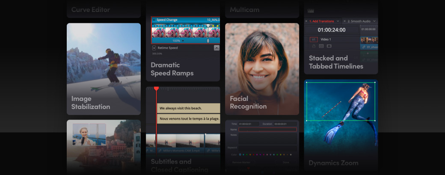Expand the Retime Speed dropdown
445x175 pixels.
154,48
